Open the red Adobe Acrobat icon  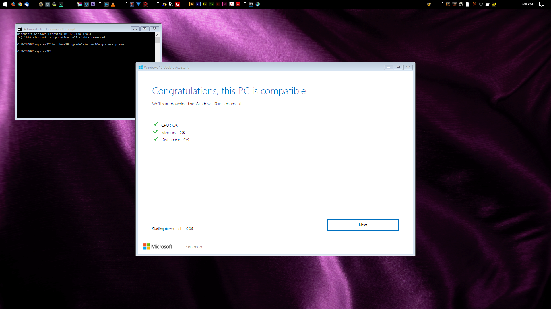pos(238,4)
